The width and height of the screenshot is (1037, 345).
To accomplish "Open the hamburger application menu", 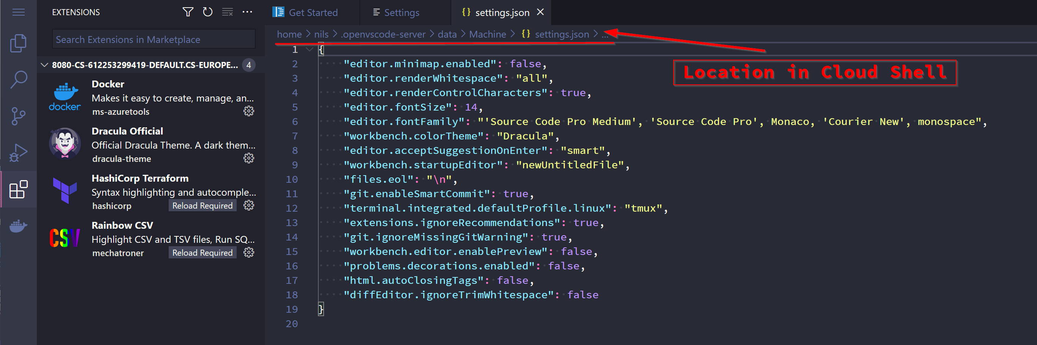I will tap(19, 12).
